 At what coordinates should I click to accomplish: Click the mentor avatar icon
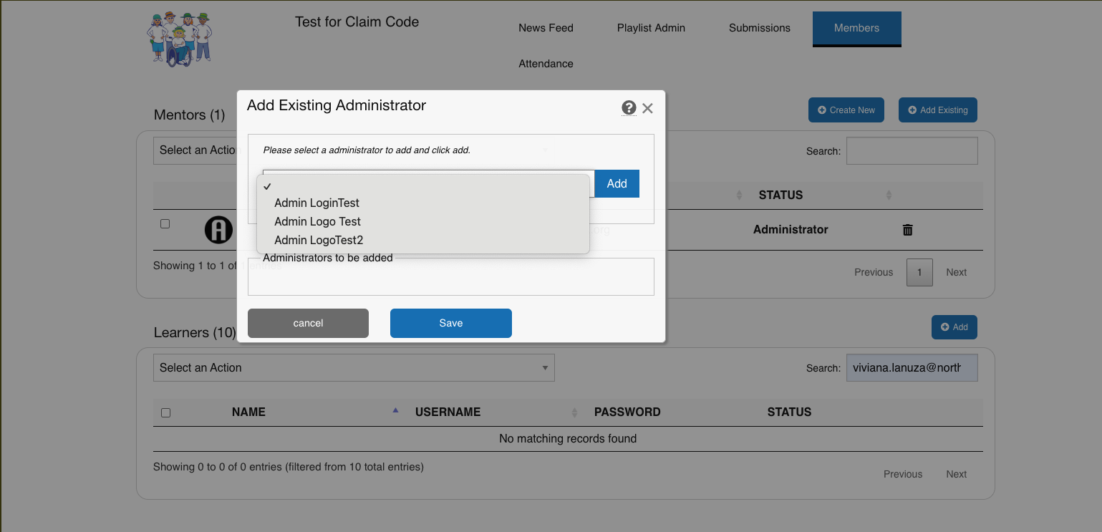pos(218,230)
